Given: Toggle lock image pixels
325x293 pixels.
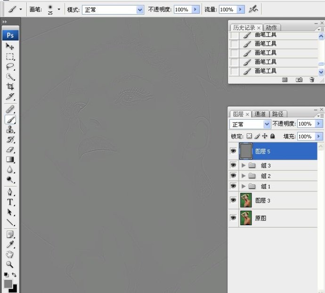Looking at the screenshot, I should 257,136.
